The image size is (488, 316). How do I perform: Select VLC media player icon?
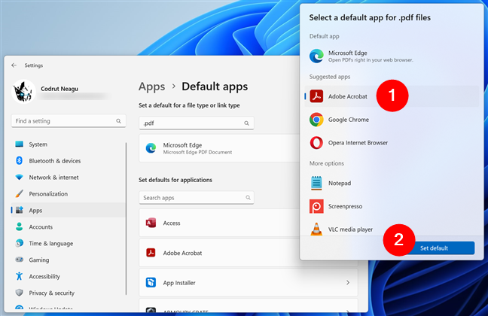click(x=317, y=229)
